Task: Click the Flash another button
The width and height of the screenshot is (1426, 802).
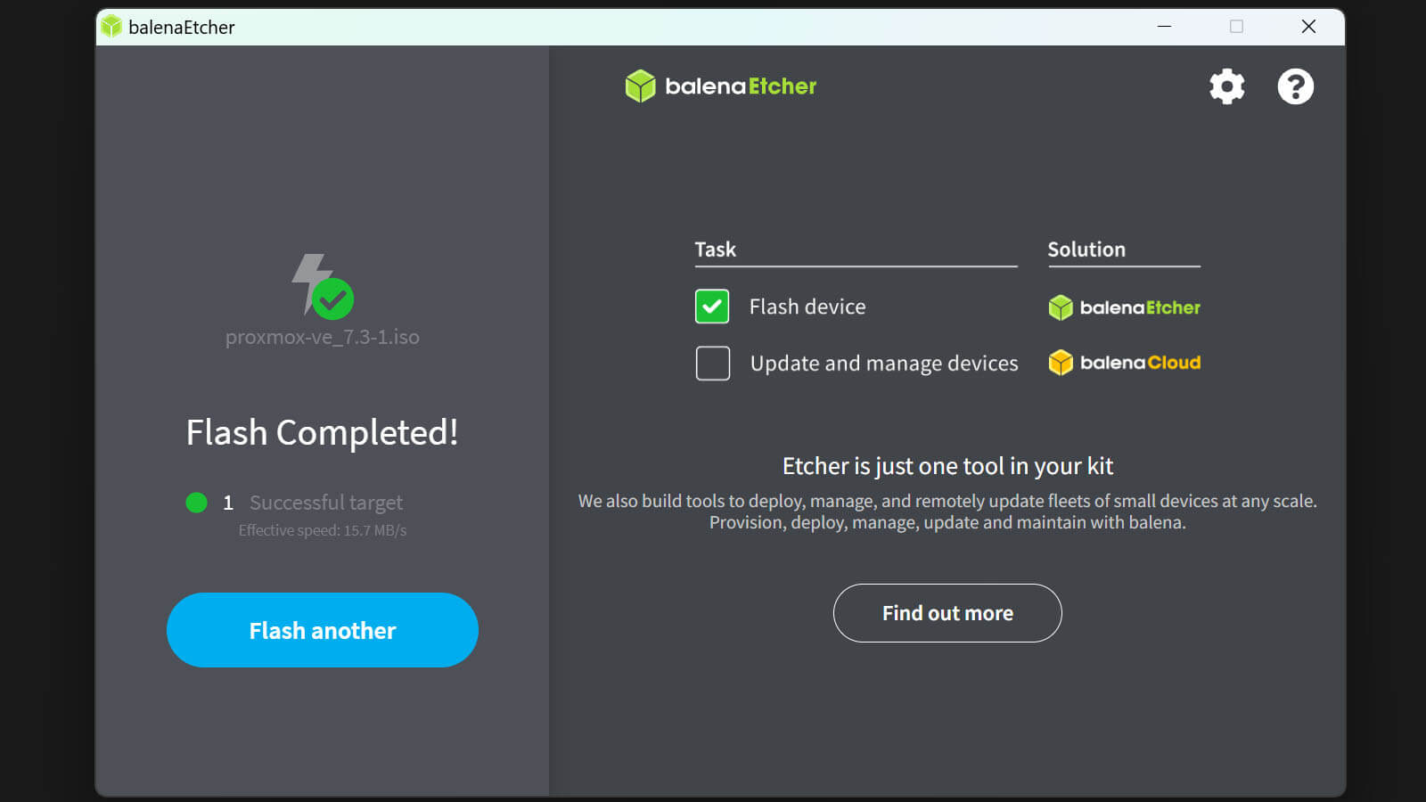Action: [323, 630]
